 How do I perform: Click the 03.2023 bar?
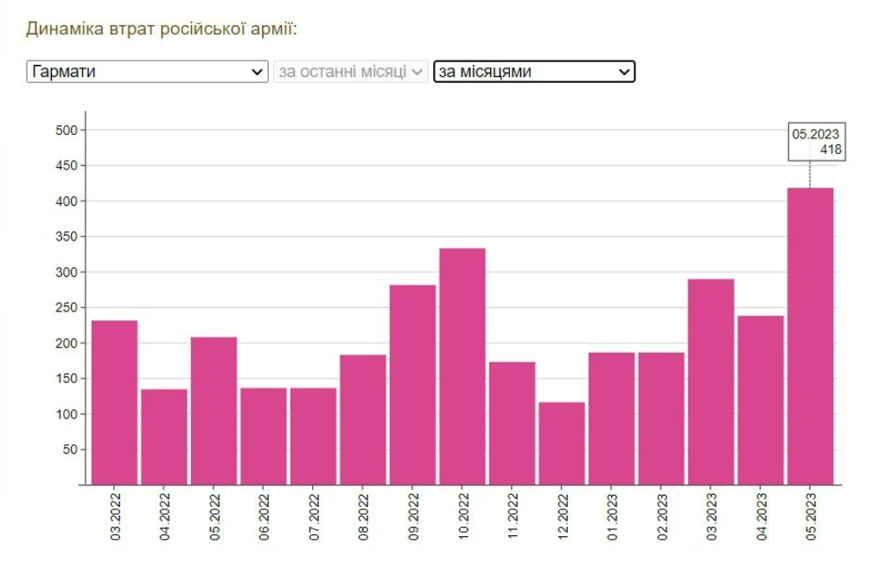click(x=711, y=381)
